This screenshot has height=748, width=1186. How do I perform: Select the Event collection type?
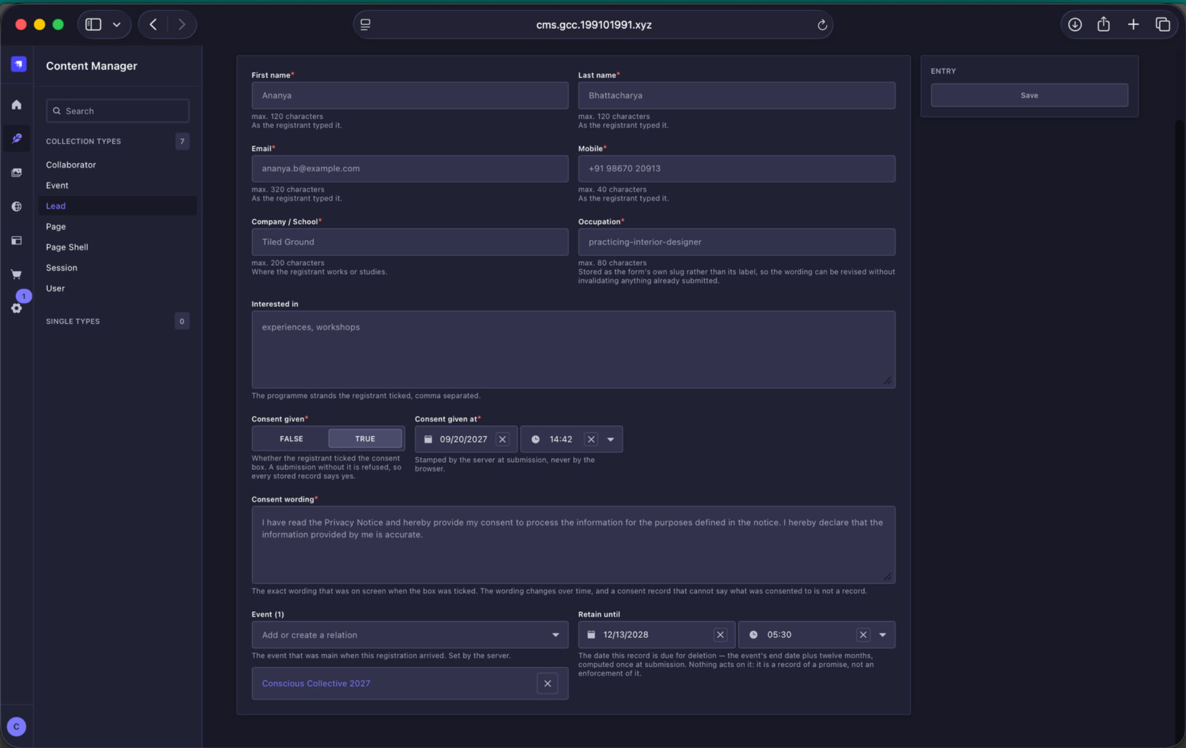(x=57, y=185)
